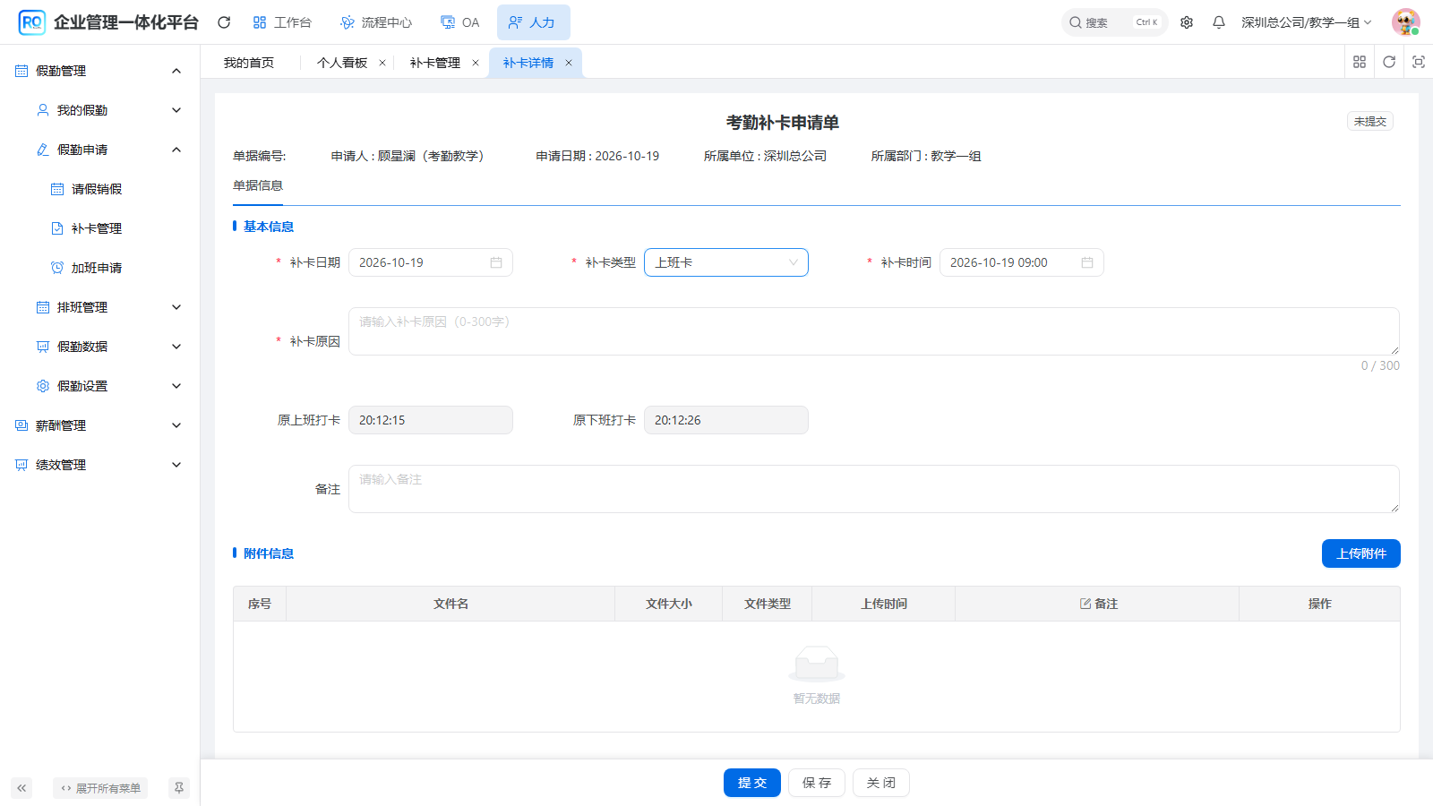Expand the 排班管理 submenu
The width and height of the screenshot is (1433, 806).
[99, 307]
